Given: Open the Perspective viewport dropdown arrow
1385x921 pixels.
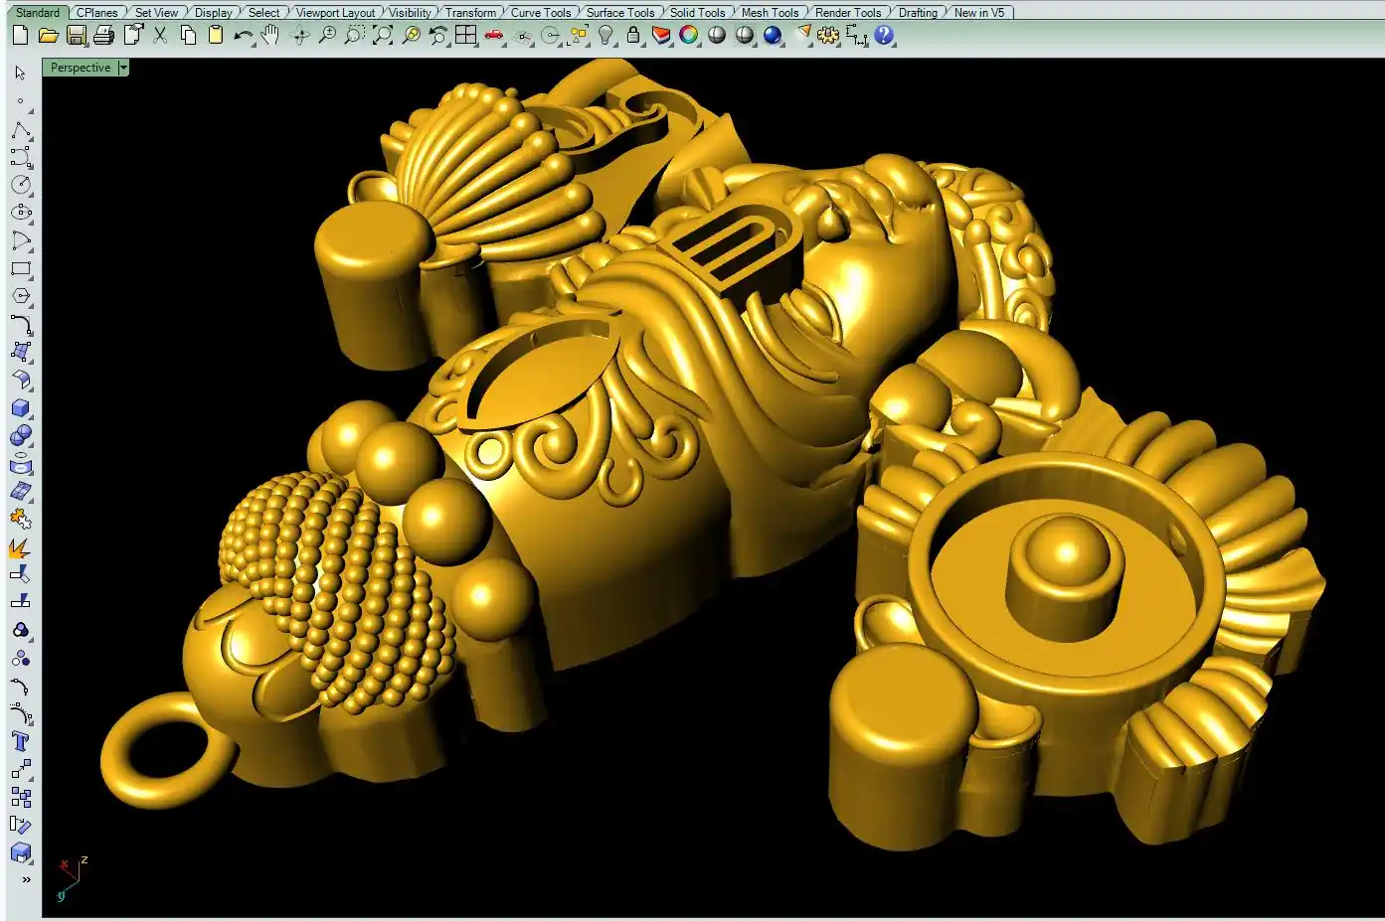Looking at the screenshot, I should click(123, 68).
